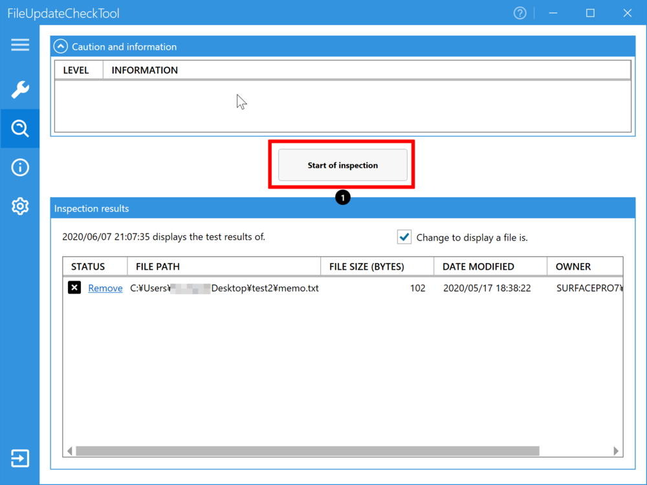
Task: Click the horizontal scrollbar left arrow
Action: (70, 451)
